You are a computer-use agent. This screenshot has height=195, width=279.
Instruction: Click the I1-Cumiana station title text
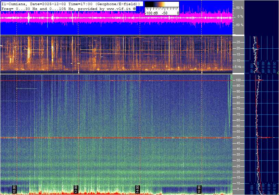(x=14, y=3)
